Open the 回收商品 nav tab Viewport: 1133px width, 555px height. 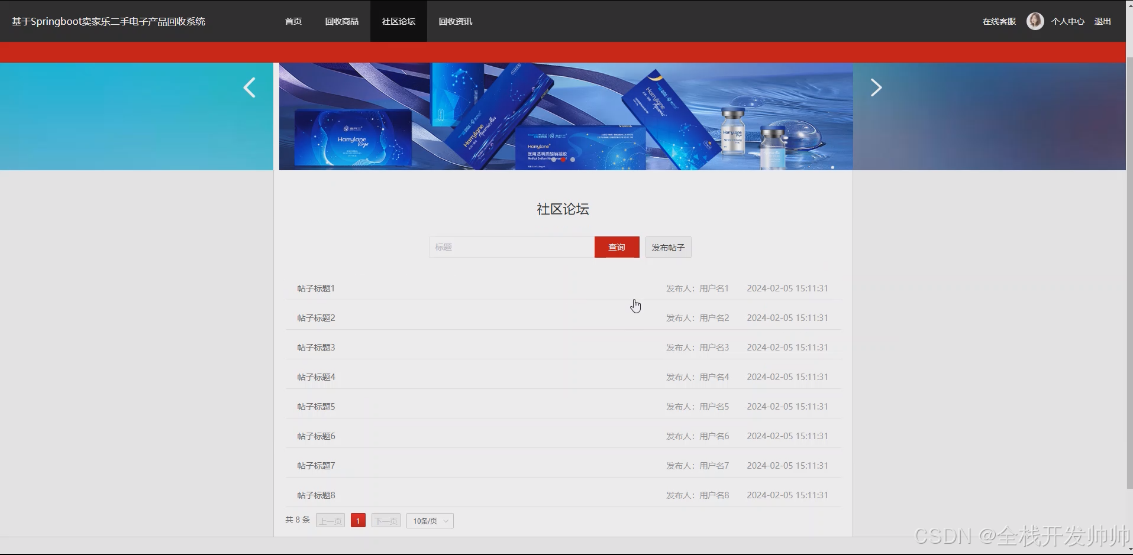coord(342,21)
